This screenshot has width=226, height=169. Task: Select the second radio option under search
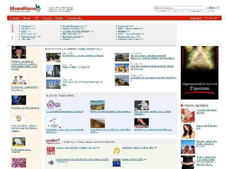[169, 11]
